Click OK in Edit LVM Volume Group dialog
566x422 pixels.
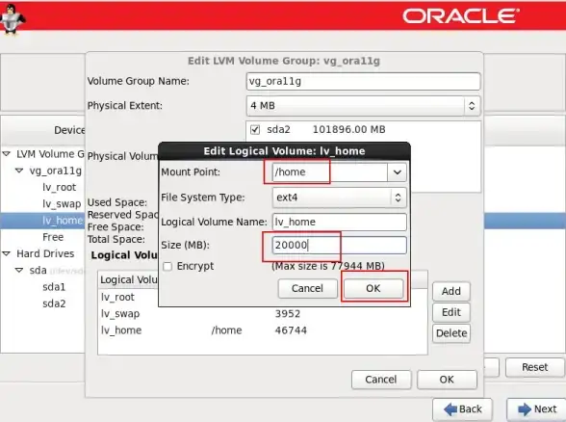point(447,380)
